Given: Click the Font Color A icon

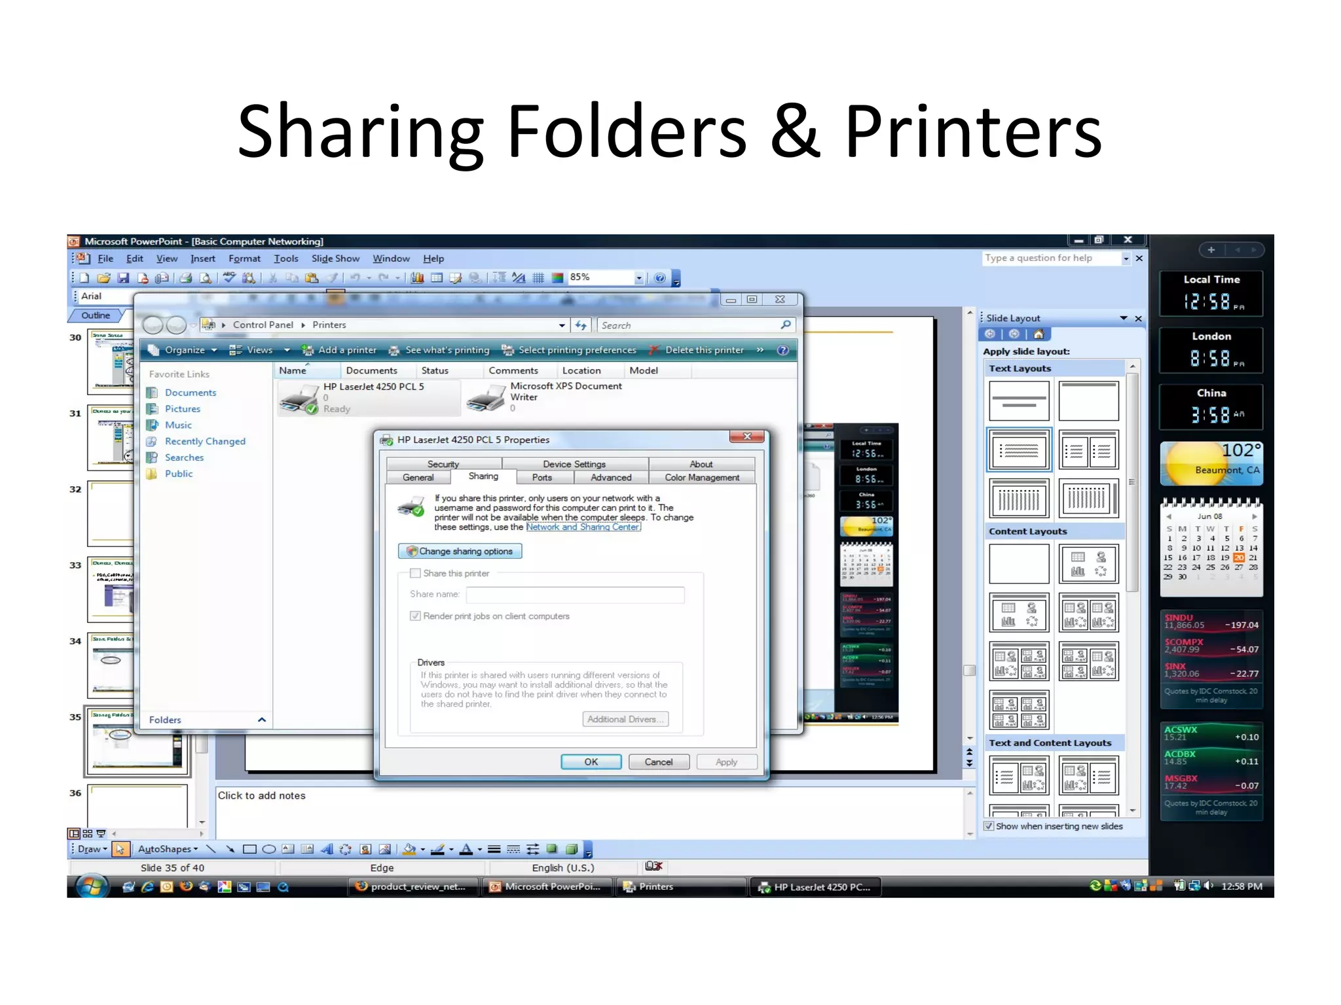Looking at the screenshot, I should pos(466,849).
